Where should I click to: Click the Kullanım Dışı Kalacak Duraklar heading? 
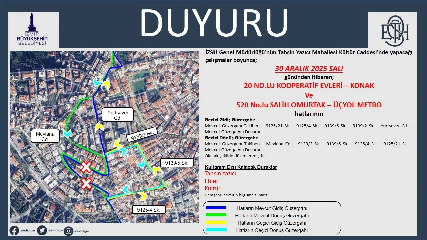pyautogui.click(x=241, y=167)
